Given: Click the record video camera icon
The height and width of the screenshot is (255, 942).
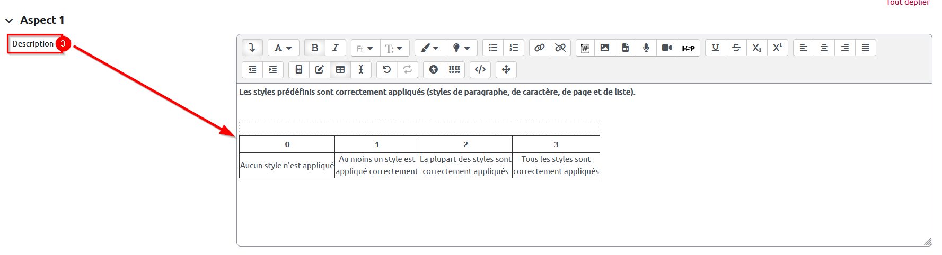Looking at the screenshot, I should (x=667, y=48).
